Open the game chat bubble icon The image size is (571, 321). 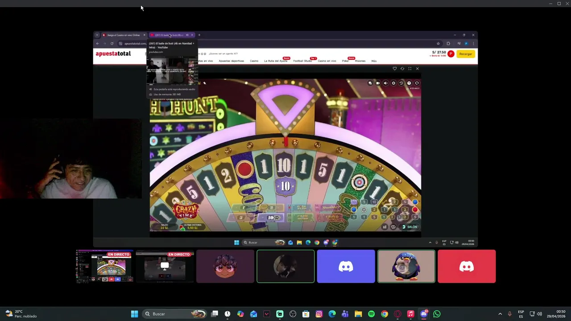point(370,83)
